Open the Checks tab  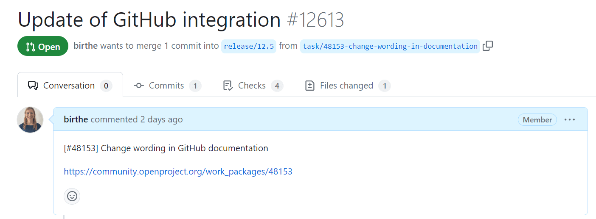coord(252,86)
